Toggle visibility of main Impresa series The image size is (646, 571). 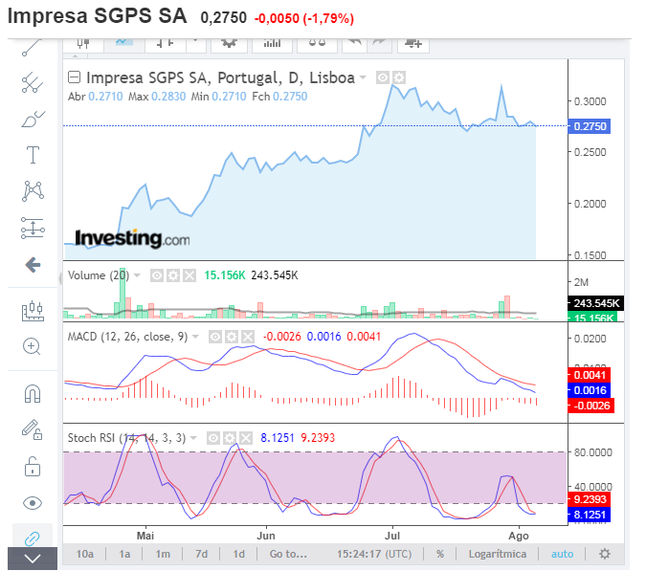pyautogui.click(x=382, y=77)
